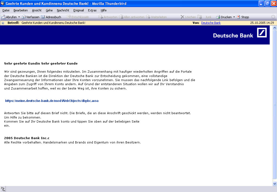Click the Verfassen compose icon
This screenshot has height=192, width=277.
coord(24,17)
